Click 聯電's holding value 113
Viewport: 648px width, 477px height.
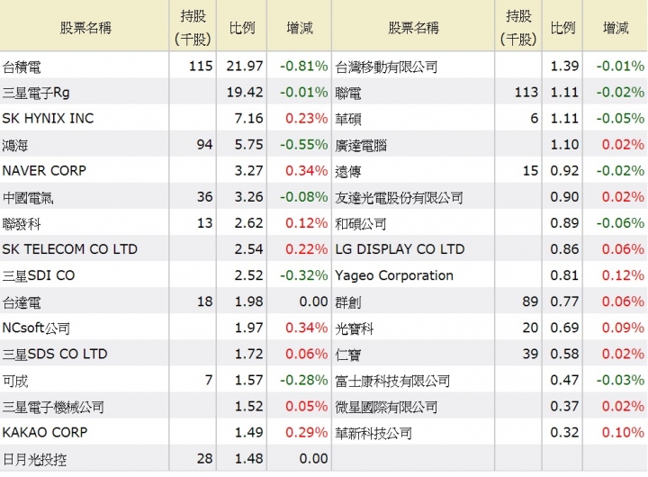pos(526,92)
